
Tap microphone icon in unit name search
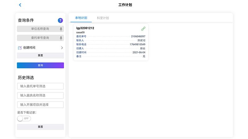click(61, 29)
